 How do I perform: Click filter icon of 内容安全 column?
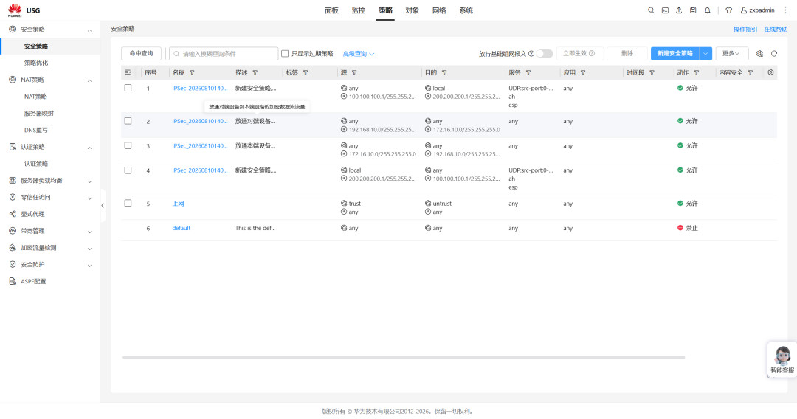click(x=750, y=72)
